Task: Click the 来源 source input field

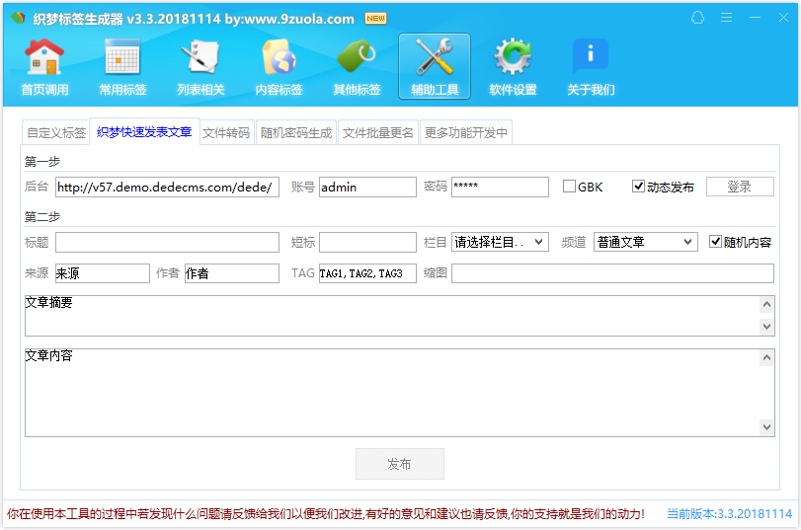Action: tap(102, 273)
